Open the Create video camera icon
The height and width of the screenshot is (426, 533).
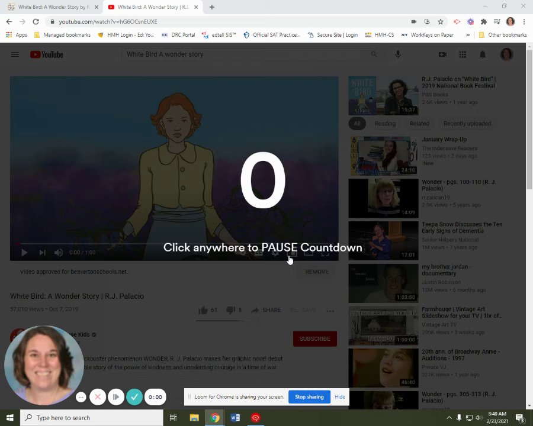pos(442,54)
